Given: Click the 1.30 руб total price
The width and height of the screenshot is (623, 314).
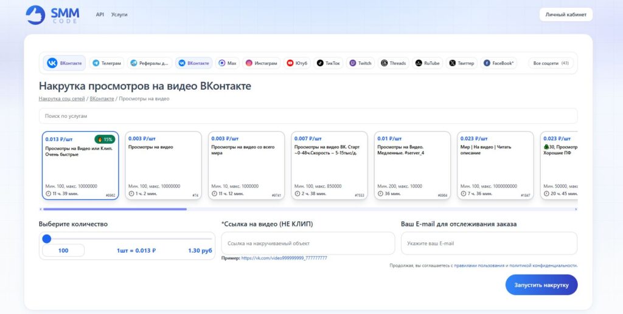Looking at the screenshot, I should click(x=200, y=251).
